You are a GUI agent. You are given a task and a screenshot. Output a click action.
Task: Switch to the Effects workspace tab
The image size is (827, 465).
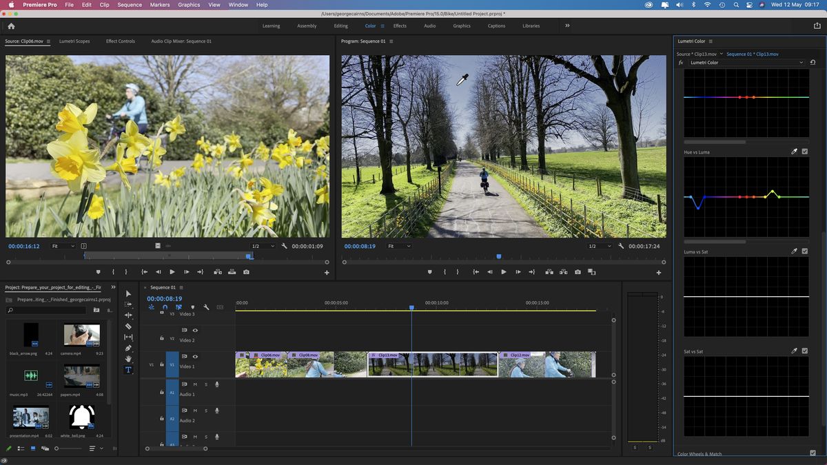pyautogui.click(x=400, y=25)
